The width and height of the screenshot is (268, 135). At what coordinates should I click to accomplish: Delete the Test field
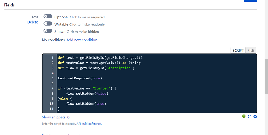tap(33, 22)
